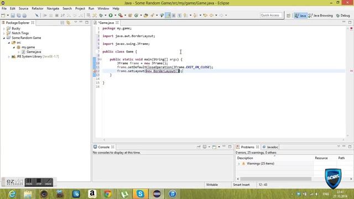Click the Search flashlight toolbar icon

(152, 15)
